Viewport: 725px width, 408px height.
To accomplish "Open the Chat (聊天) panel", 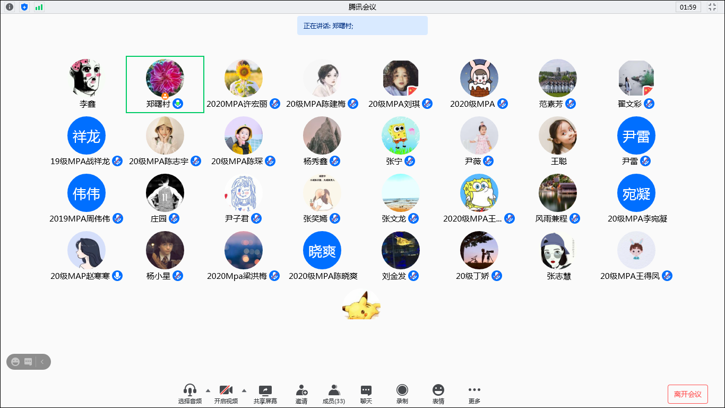I will (366, 391).
